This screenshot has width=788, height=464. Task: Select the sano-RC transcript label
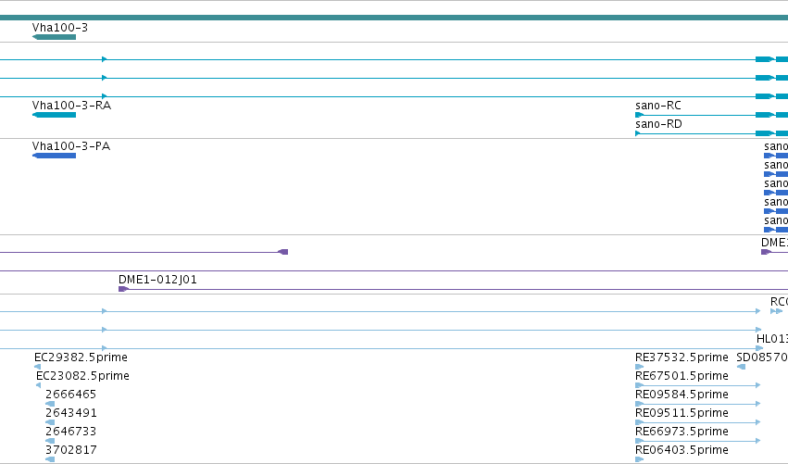click(658, 106)
